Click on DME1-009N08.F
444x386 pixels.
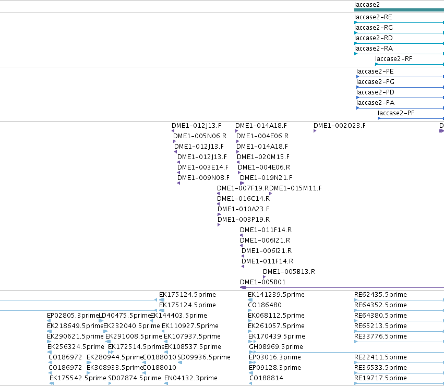tap(203, 178)
